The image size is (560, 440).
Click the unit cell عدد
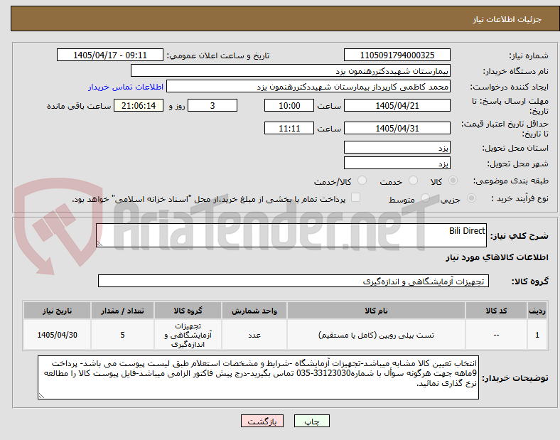click(254, 335)
